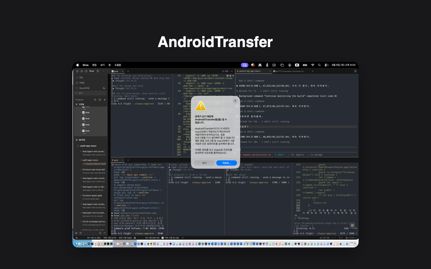Expand the 3D작업 section
Image resolution: width=431 pixels, height=269 pixels.
pyautogui.click(x=80, y=139)
